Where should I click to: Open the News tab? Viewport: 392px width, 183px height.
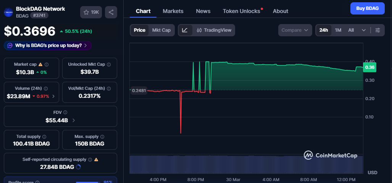click(203, 11)
